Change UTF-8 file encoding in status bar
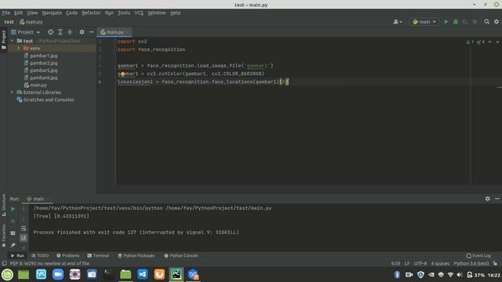 pyautogui.click(x=420, y=263)
